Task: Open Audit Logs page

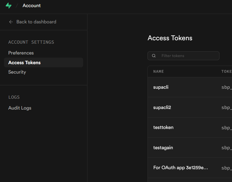Action: tap(20, 108)
